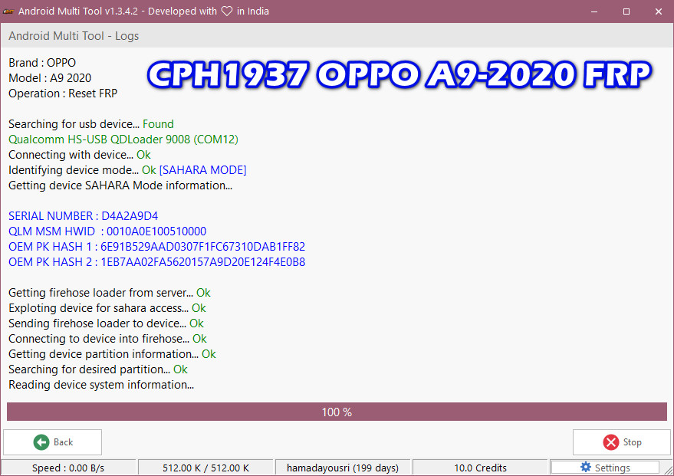Click 'Connecting to device into firehose... Ok' line
The image size is (674, 476).
coord(107,339)
